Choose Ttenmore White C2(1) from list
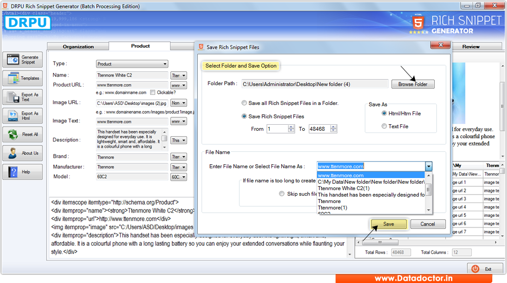 point(371,188)
